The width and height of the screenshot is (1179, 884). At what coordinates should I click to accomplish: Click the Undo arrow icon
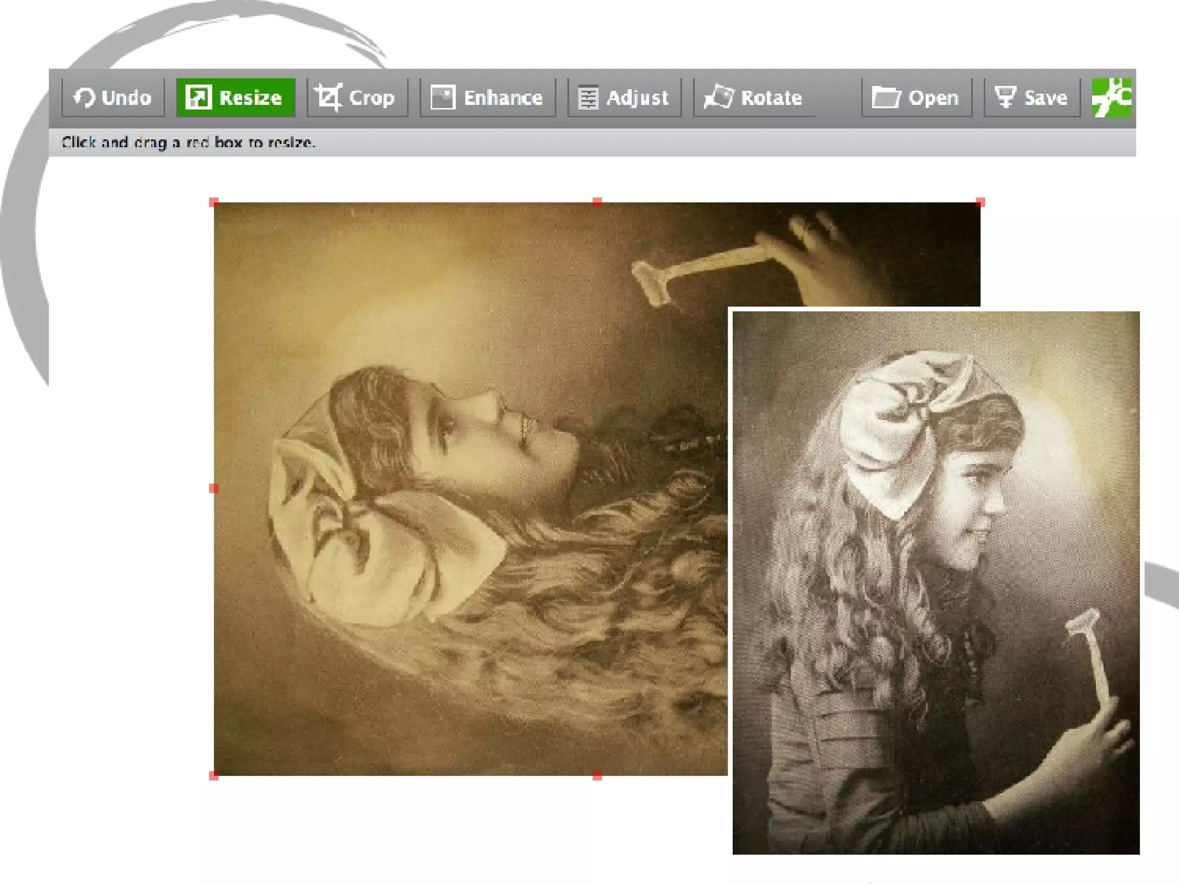(84, 97)
